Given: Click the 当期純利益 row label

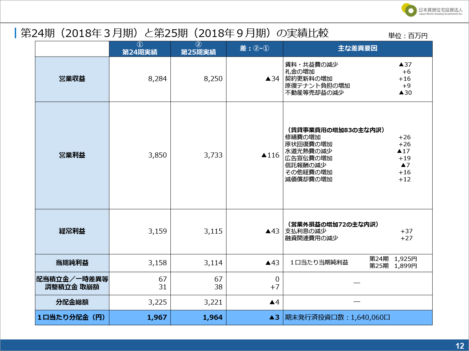Looking at the screenshot, I should coord(72,263).
